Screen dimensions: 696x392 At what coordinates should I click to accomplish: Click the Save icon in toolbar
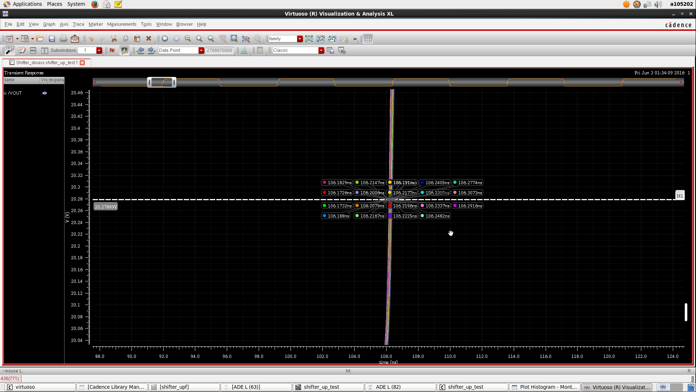click(x=52, y=39)
